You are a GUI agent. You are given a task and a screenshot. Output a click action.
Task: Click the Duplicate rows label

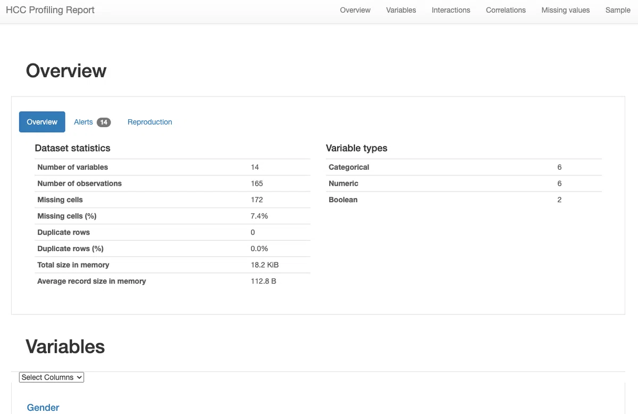tap(63, 233)
